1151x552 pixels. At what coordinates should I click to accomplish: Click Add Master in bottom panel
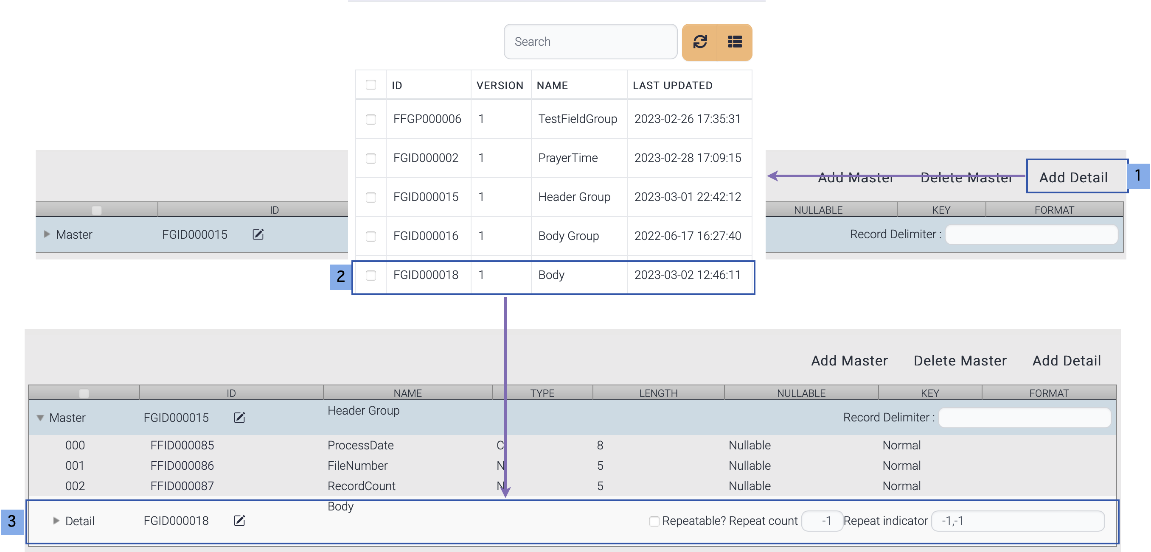849,360
